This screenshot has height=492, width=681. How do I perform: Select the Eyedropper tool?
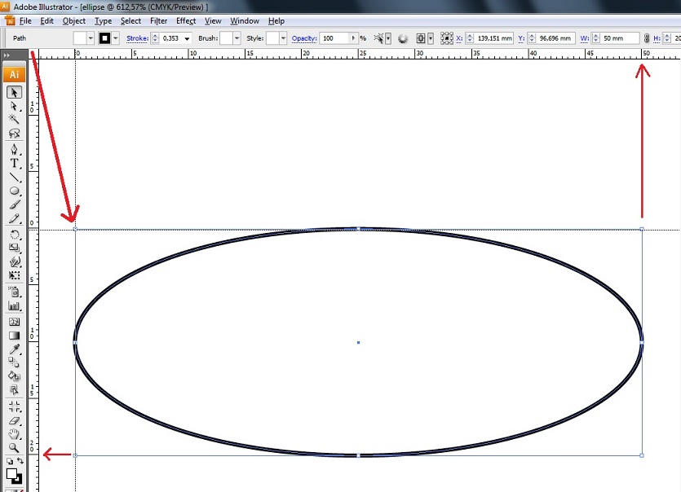(14, 349)
